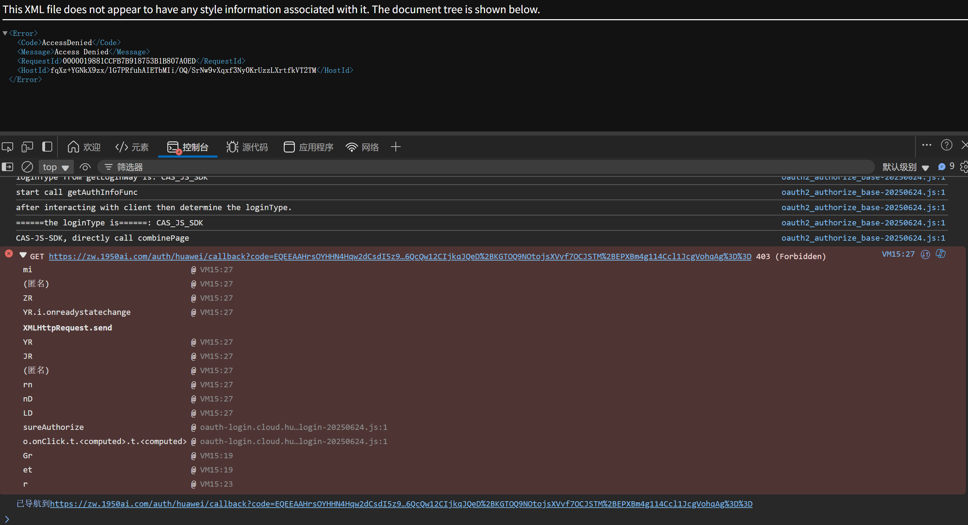Viewport: 968px width, 525px height.
Task: Open the sureAuthorize stack frame source link
Action: coord(294,427)
